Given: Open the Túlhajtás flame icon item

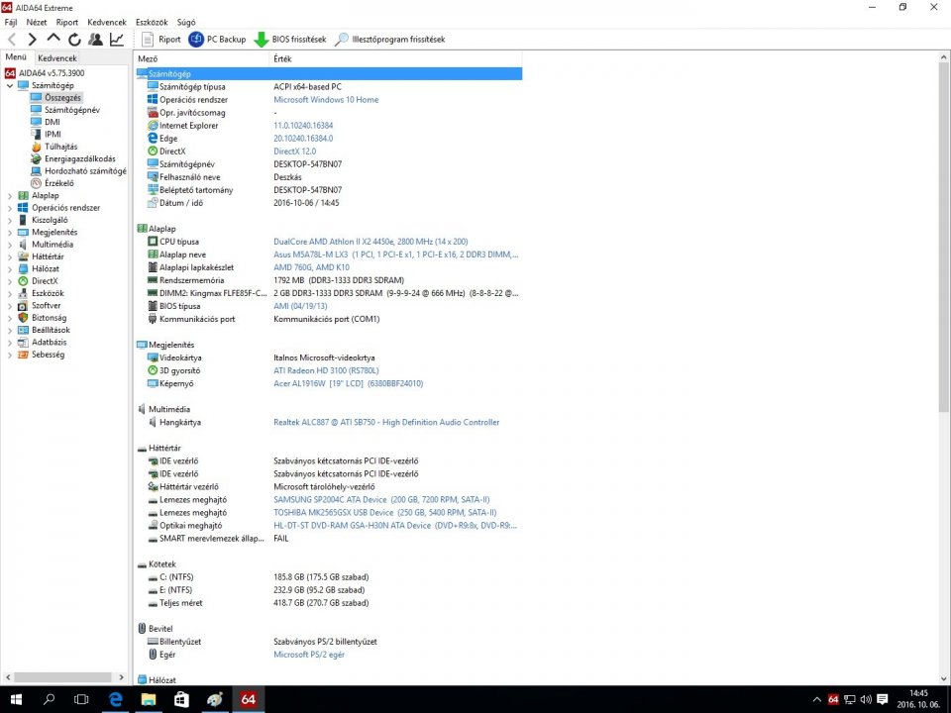Looking at the screenshot, I should click(37, 147).
